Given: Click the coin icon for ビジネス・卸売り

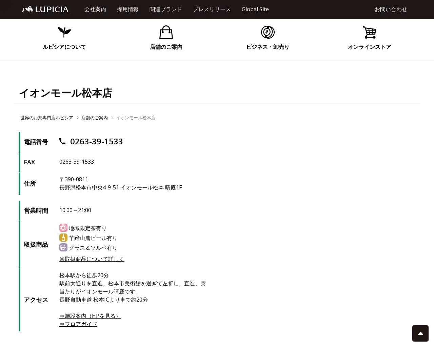Looking at the screenshot, I should (268, 32).
